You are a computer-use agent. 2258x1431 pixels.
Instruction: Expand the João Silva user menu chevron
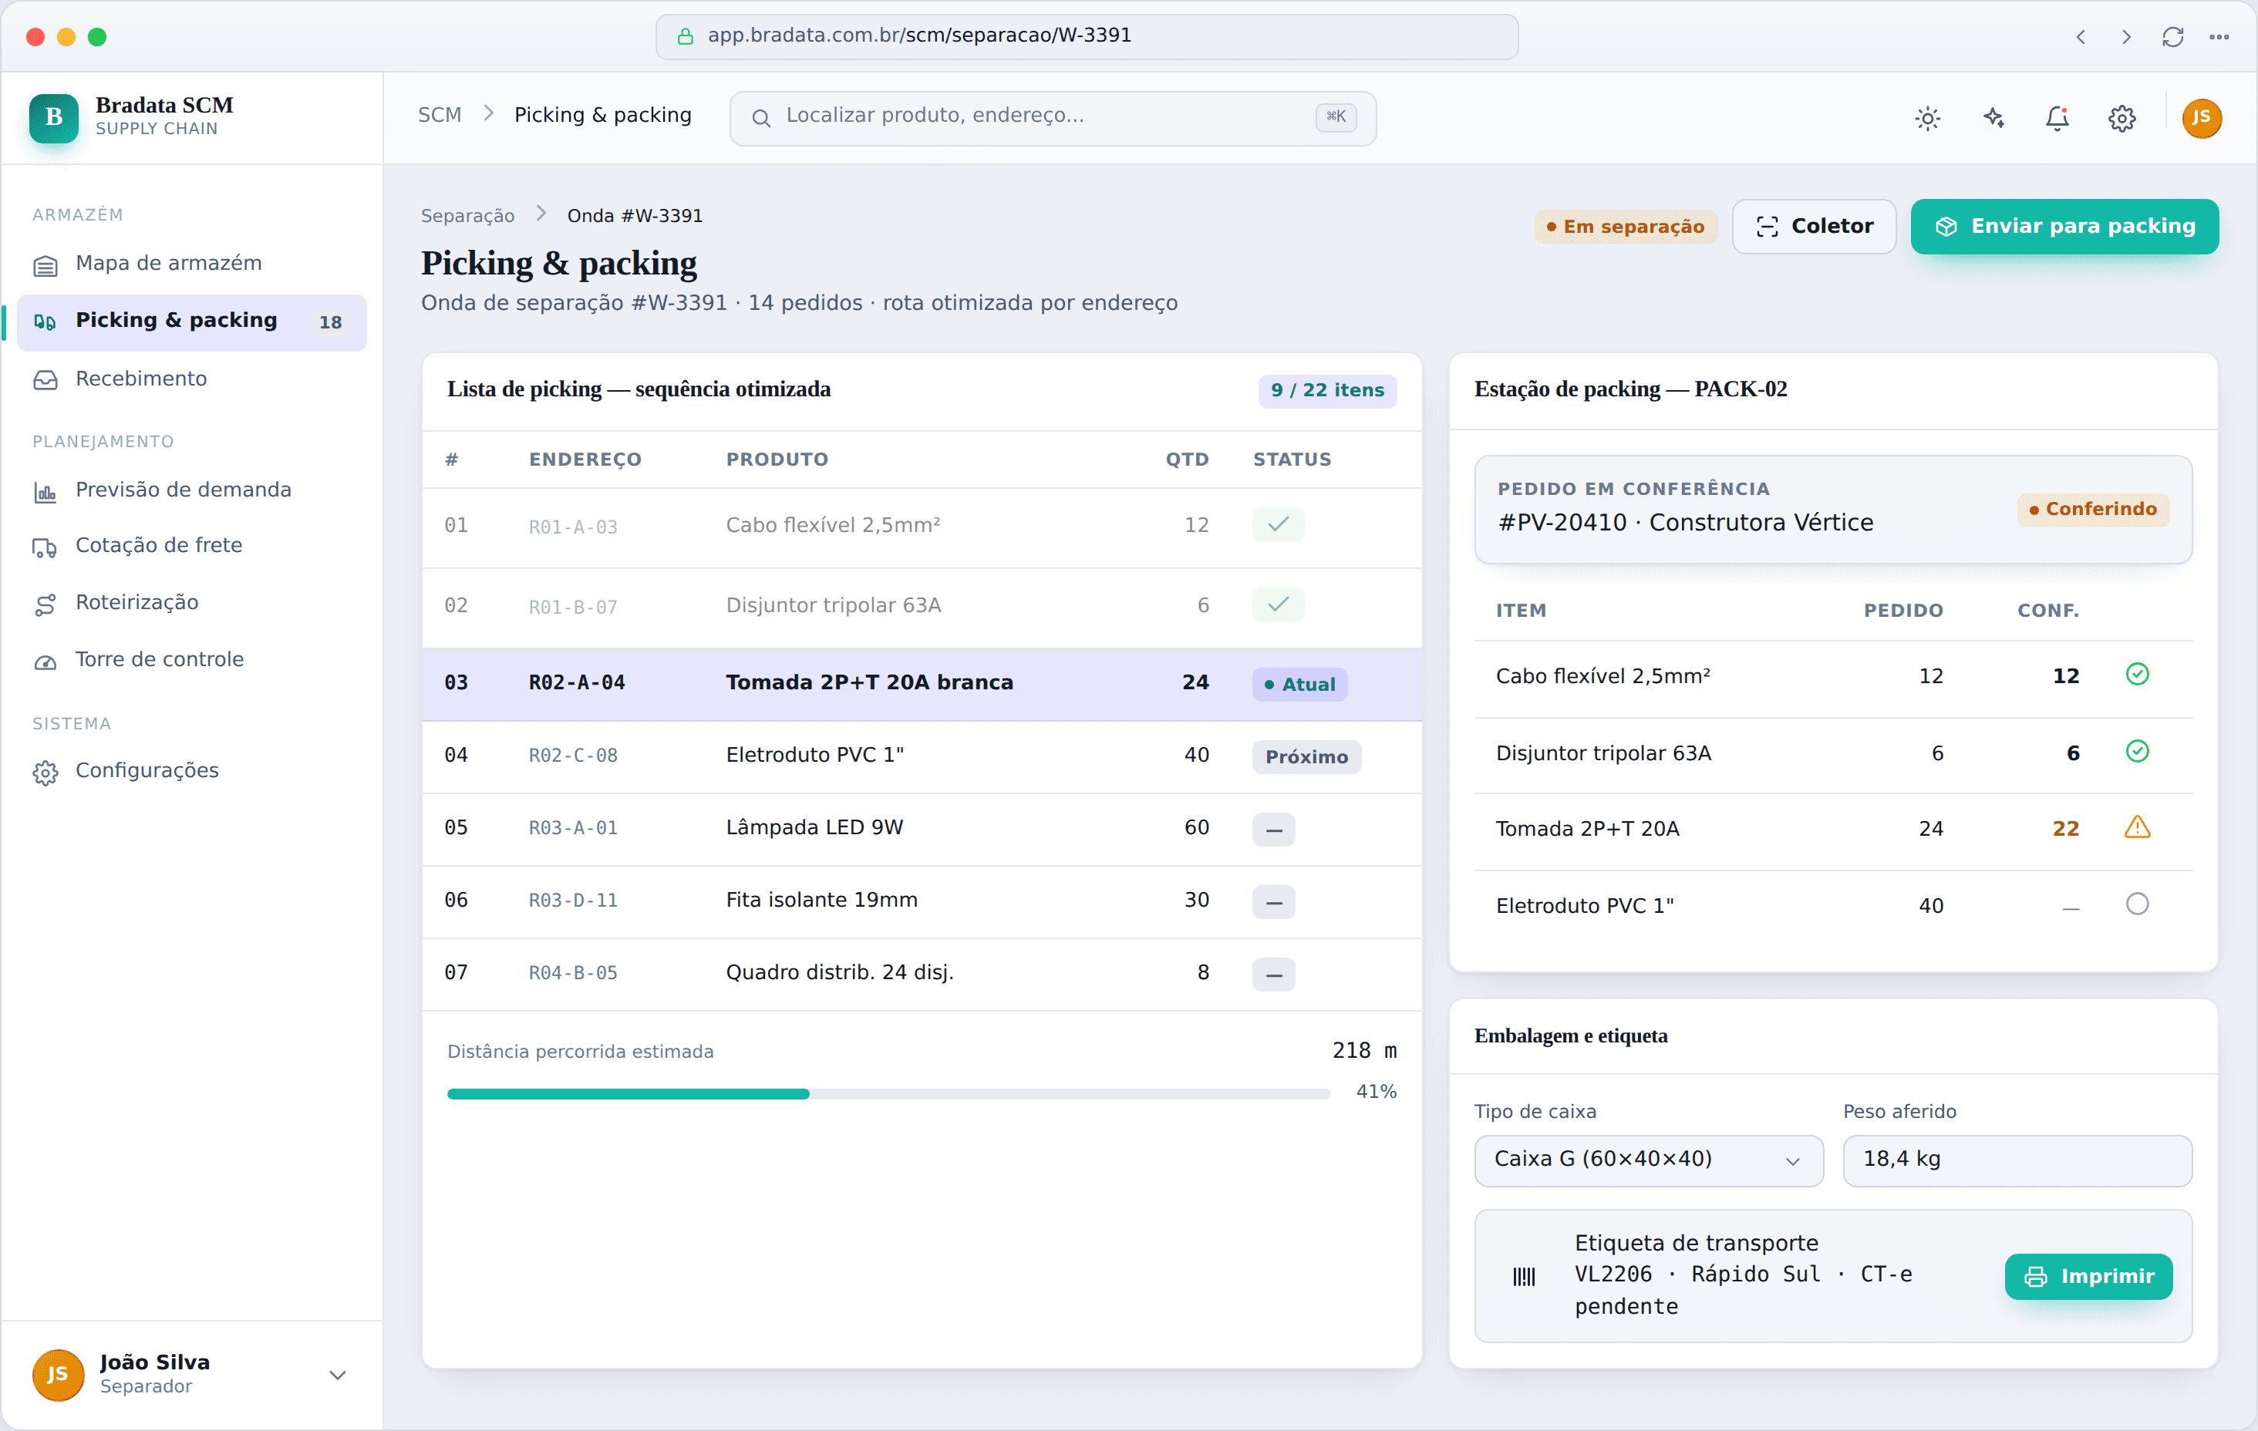click(x=338, y=1375)
